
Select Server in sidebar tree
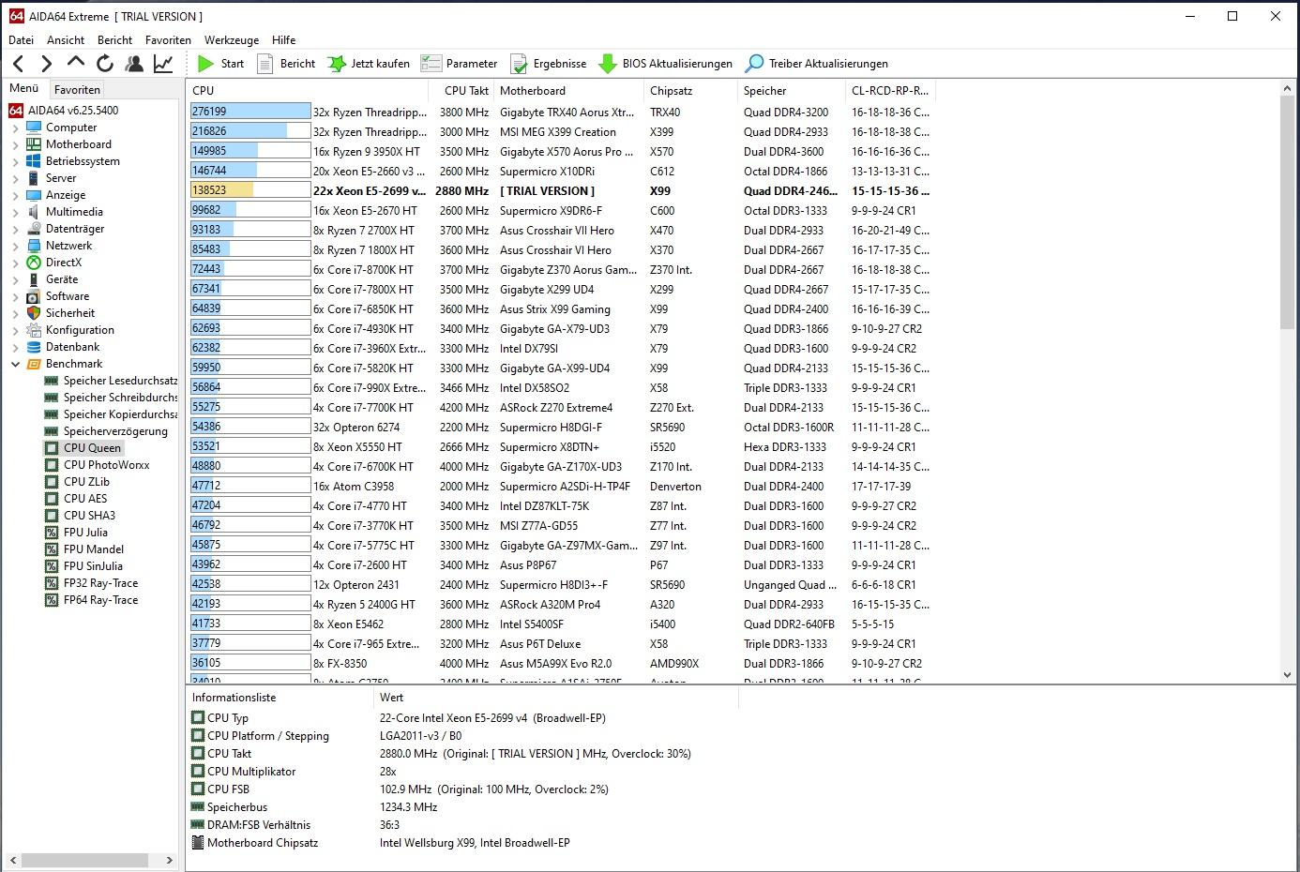[61, 178]
